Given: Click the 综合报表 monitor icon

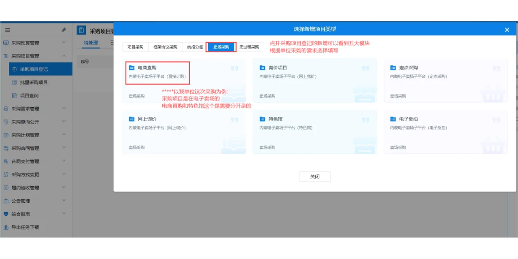Looking at the screenshot, I should pos(6,214).
